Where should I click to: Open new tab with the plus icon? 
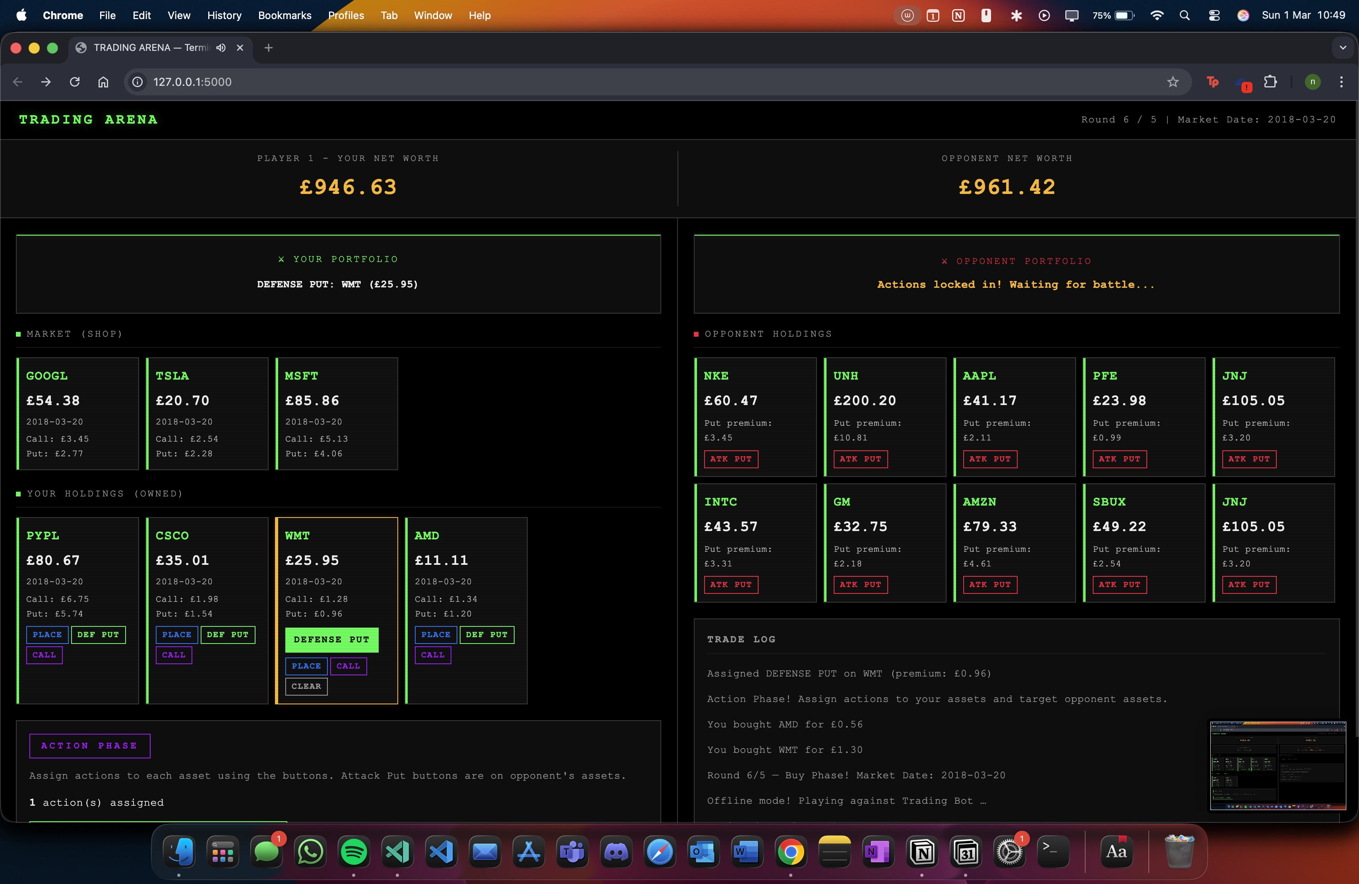268,48
